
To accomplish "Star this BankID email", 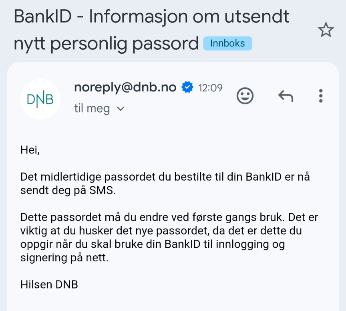I will (326, 30).
